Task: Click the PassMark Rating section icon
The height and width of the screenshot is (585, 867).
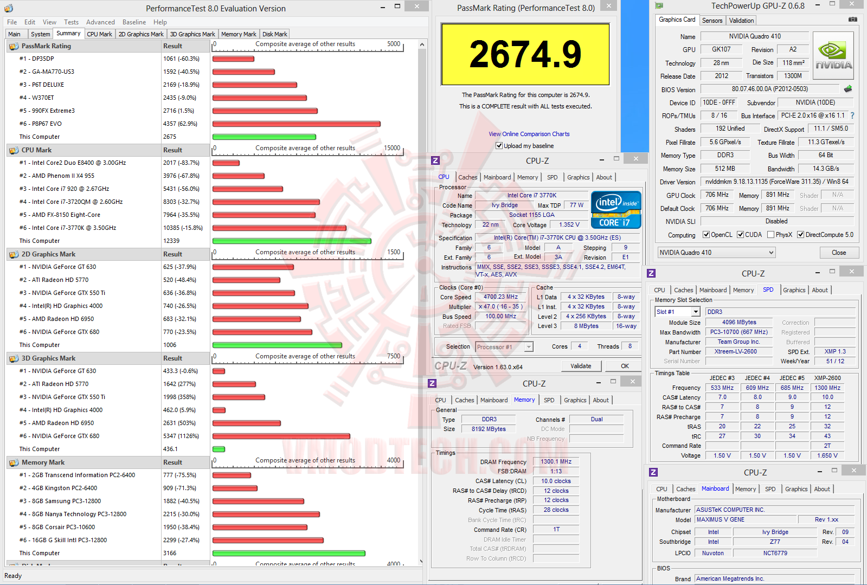Action: 14,46
